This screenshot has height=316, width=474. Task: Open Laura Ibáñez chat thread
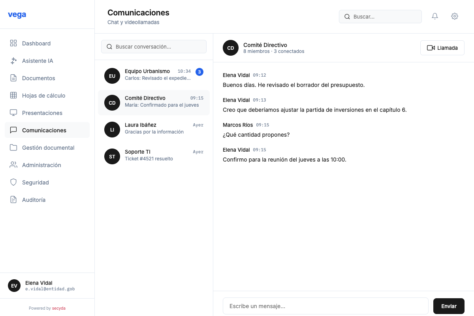point(154,130)
